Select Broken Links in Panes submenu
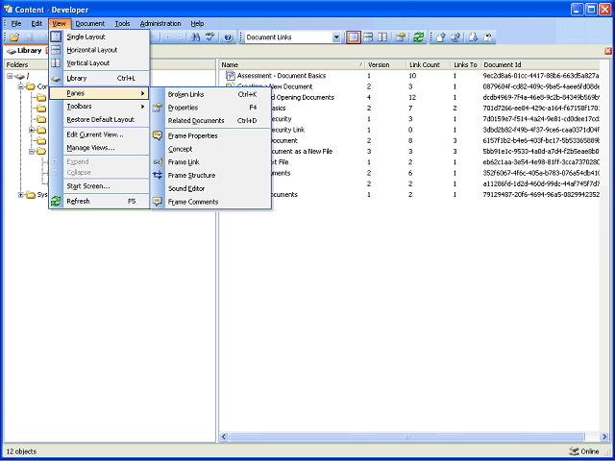This screenshot has width=615, height=461. click(211, 94)
